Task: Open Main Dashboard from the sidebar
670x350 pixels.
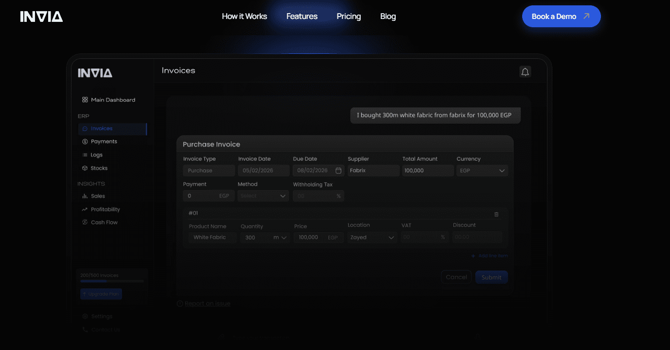Action: tap(113, 100)
